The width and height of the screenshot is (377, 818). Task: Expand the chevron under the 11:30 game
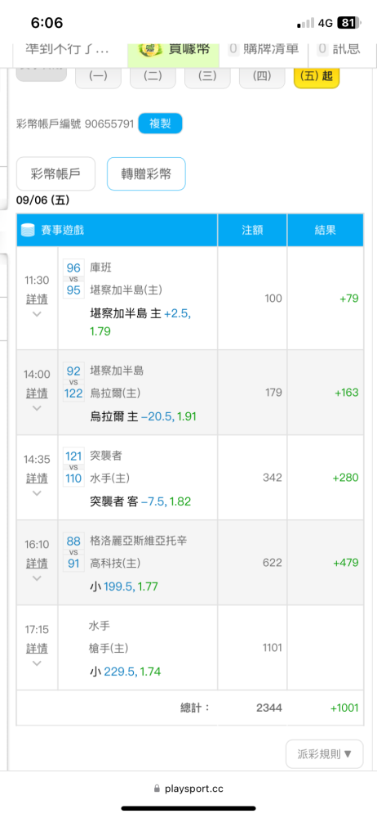tap(37, 314)
